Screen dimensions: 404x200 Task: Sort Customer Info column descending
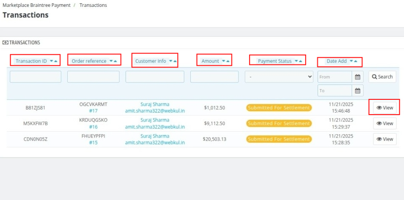coord(170,61)
